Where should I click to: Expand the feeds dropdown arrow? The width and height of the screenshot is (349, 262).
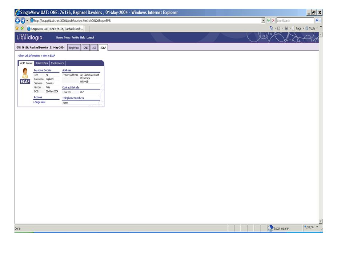[282, 28]
